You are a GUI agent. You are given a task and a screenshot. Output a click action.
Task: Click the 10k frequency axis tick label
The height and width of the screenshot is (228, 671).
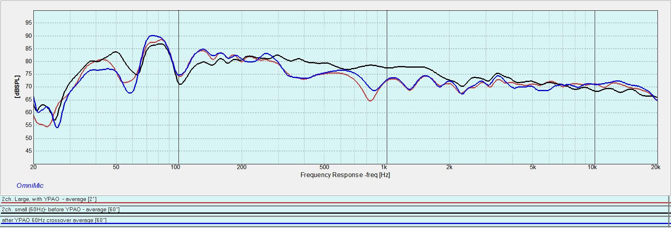tap(592, 167)
